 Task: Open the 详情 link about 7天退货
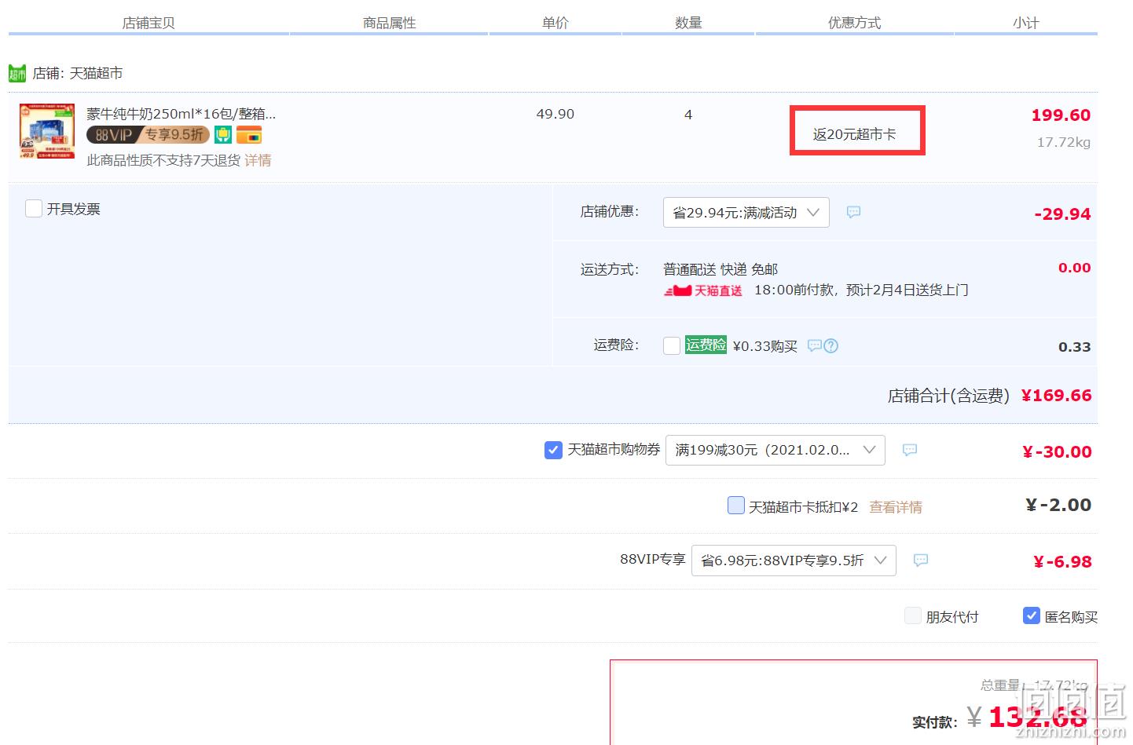click(x=258, y=160)
